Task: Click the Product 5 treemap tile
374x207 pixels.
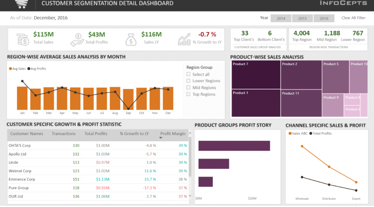Action: 336,77
